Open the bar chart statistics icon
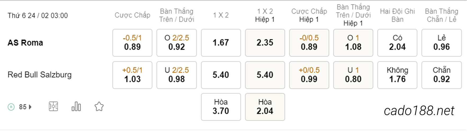467x132 pixels. [76, 107]
